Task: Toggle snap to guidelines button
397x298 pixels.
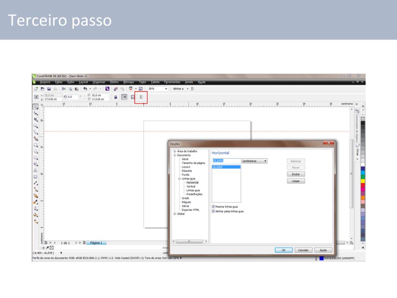Action: pyautogui.click(x=124, y=97)
